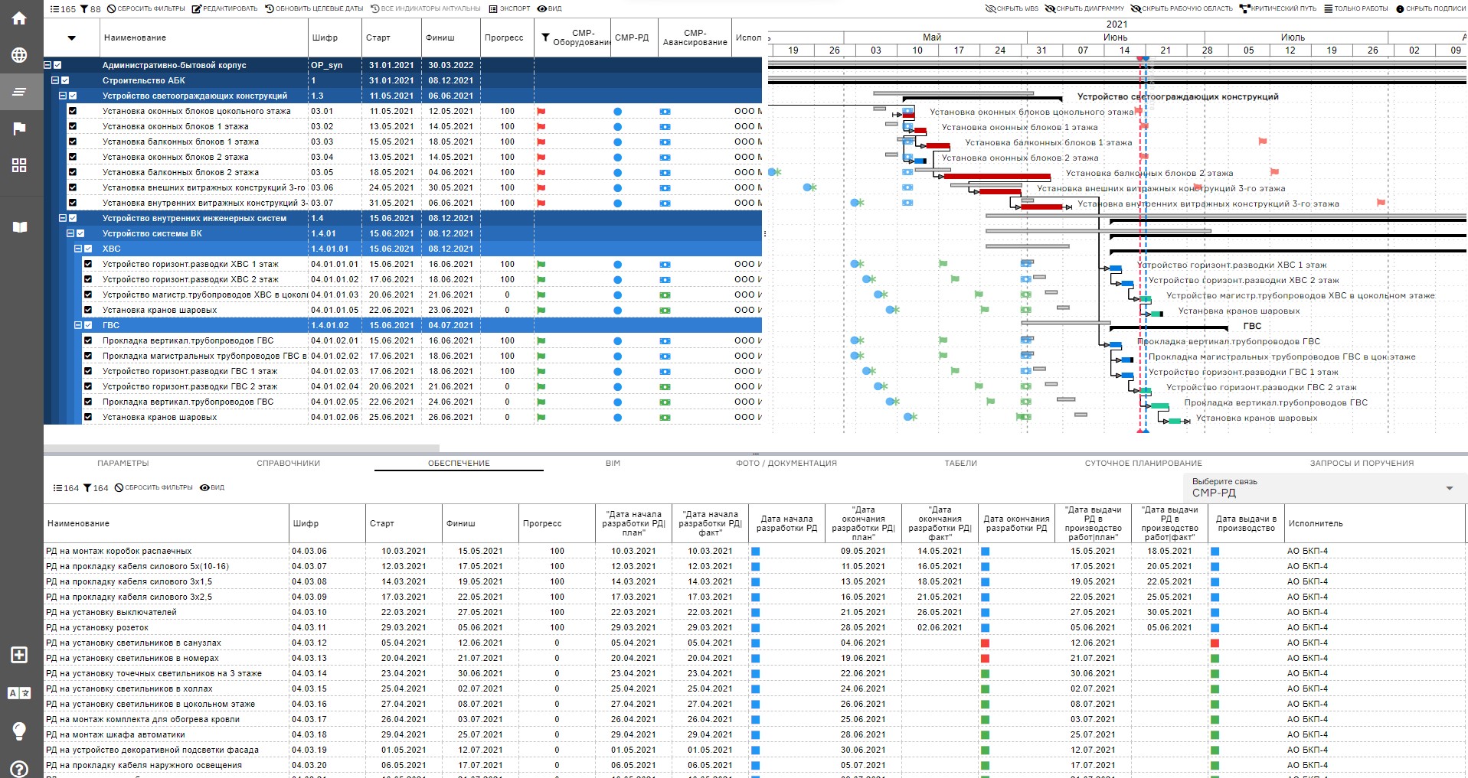This screenshot has width=1468, height=778.
Task: Click the add plus icon in the sidebar
Action: (x=19, y=655)
